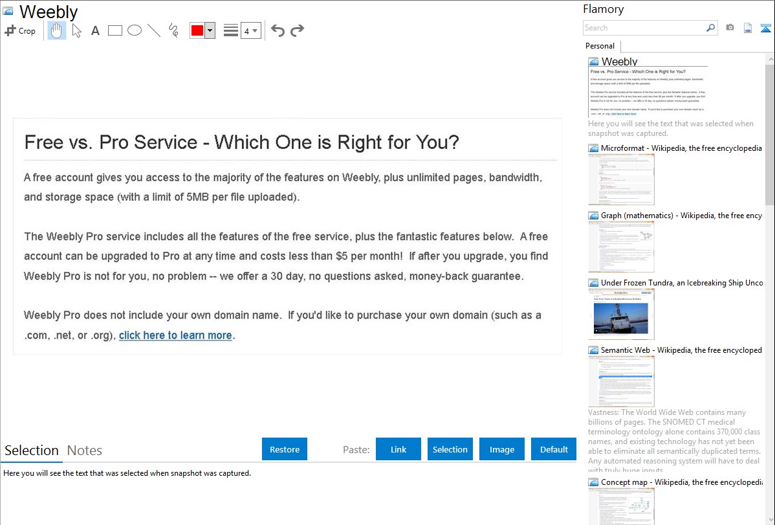Undo the last edit
This screenshot has height=525, width=775.
278,30
